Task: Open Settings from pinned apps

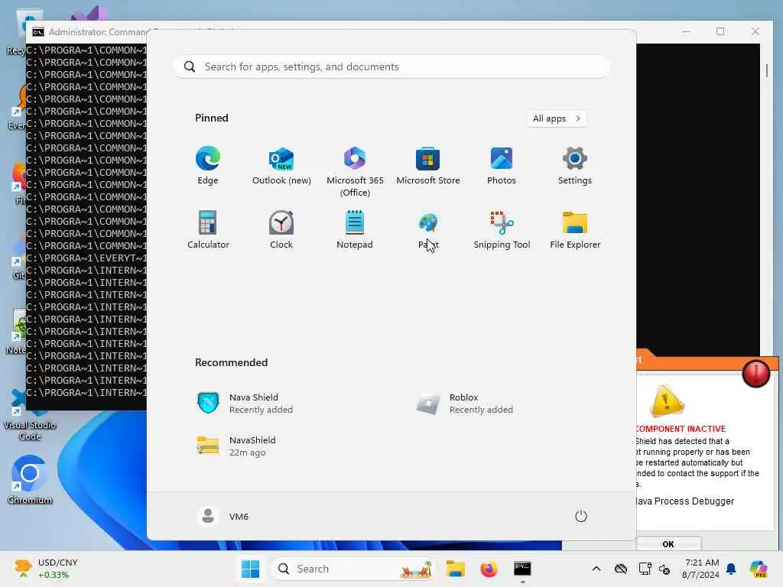Action: [575, 166]
